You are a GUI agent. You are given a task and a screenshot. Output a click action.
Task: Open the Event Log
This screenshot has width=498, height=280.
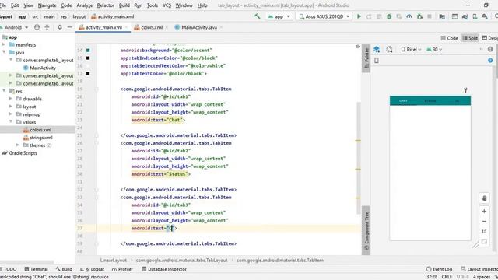coord(439,269)
